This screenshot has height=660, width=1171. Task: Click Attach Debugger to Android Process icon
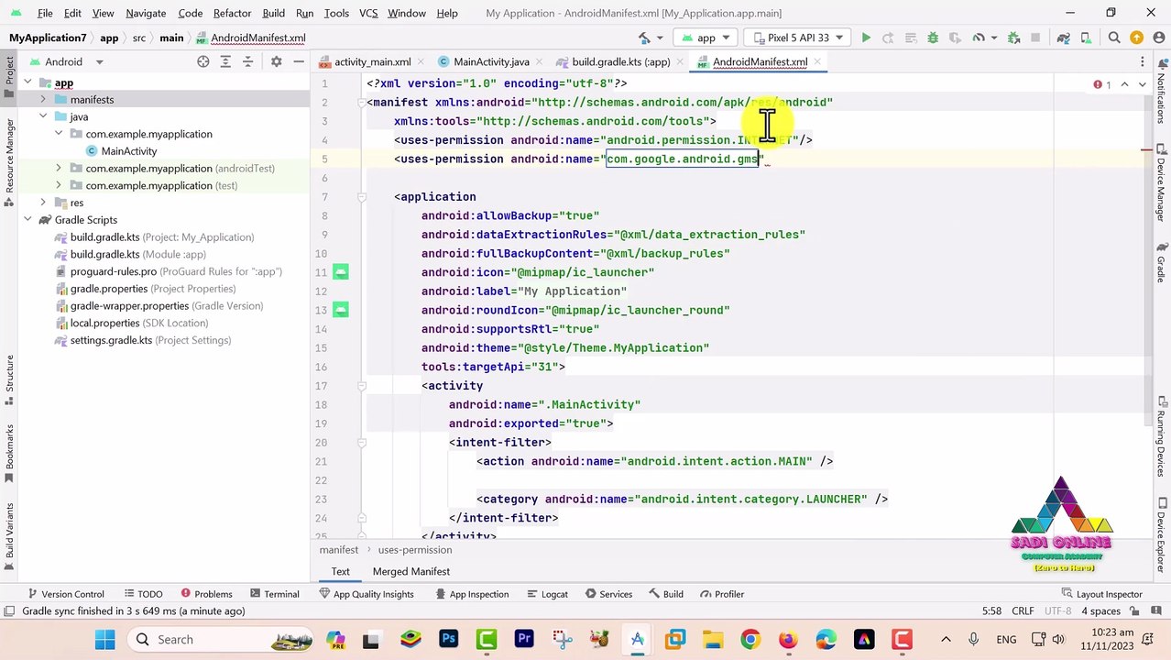pos(1014,38)
